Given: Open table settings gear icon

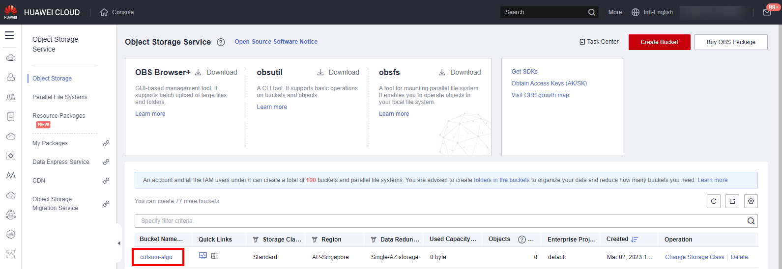Looking at the screenshot, I should pos(751,201).
